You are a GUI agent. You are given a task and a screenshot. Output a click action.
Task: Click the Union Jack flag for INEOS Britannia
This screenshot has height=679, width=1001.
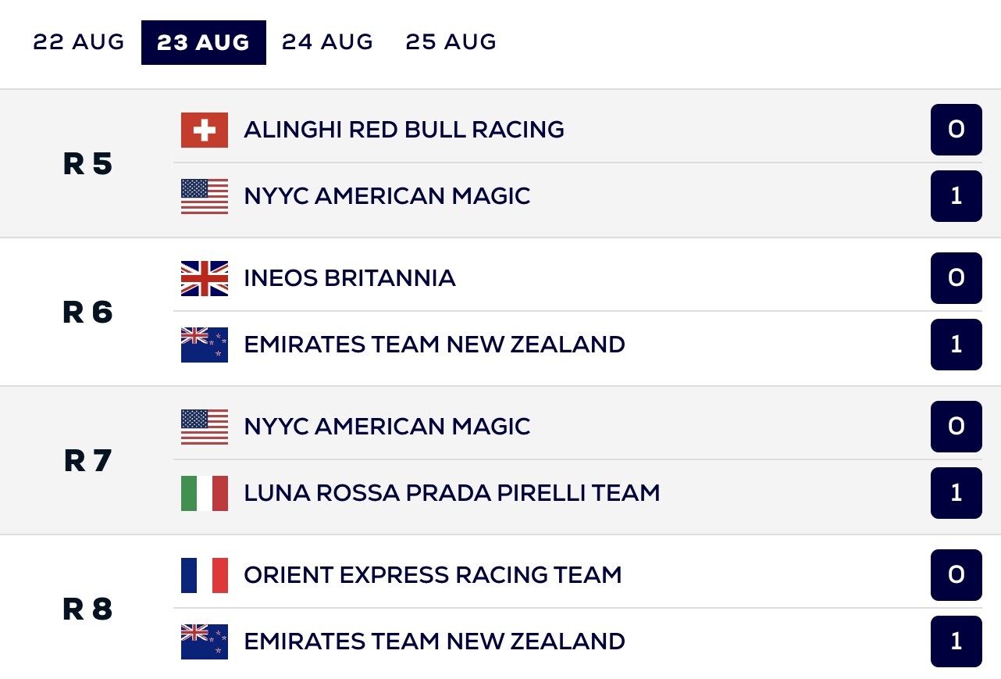click(x=205, y=278)
